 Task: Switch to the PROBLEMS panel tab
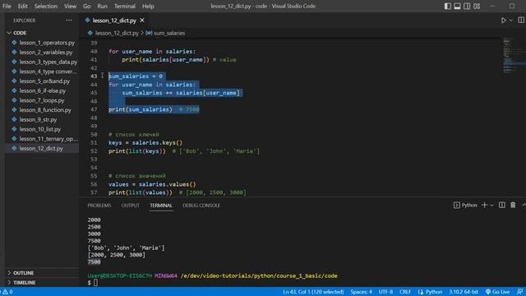[x=99, y=206]
